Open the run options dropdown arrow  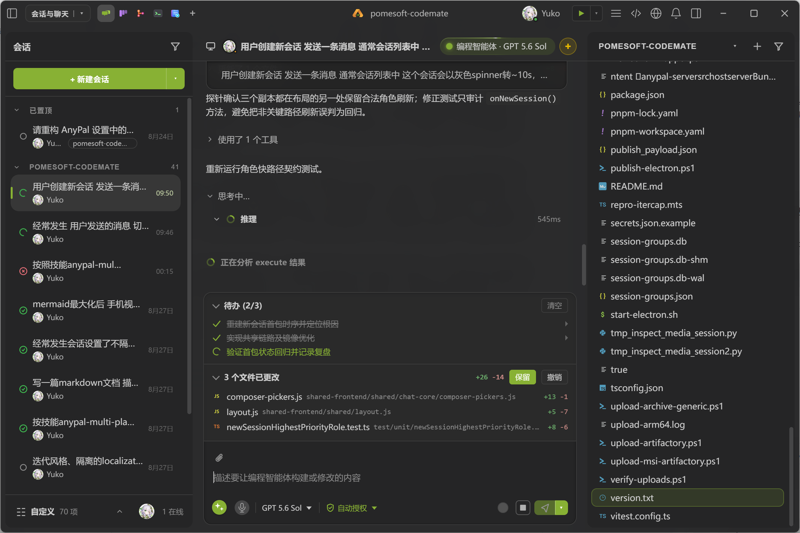[x=596, y=14]
